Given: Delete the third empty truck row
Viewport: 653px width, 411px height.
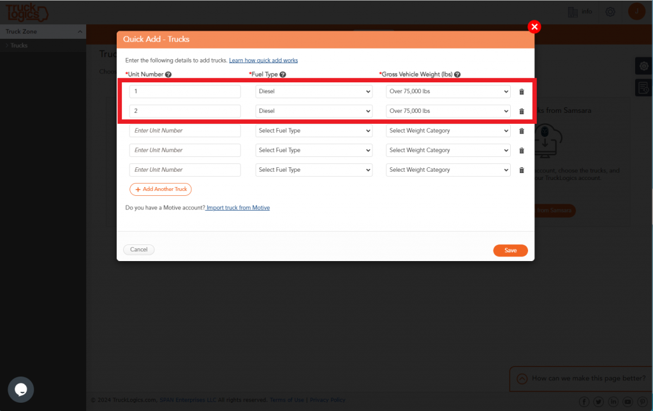Looking at the screenshot, I should click(x=522, y=131).
